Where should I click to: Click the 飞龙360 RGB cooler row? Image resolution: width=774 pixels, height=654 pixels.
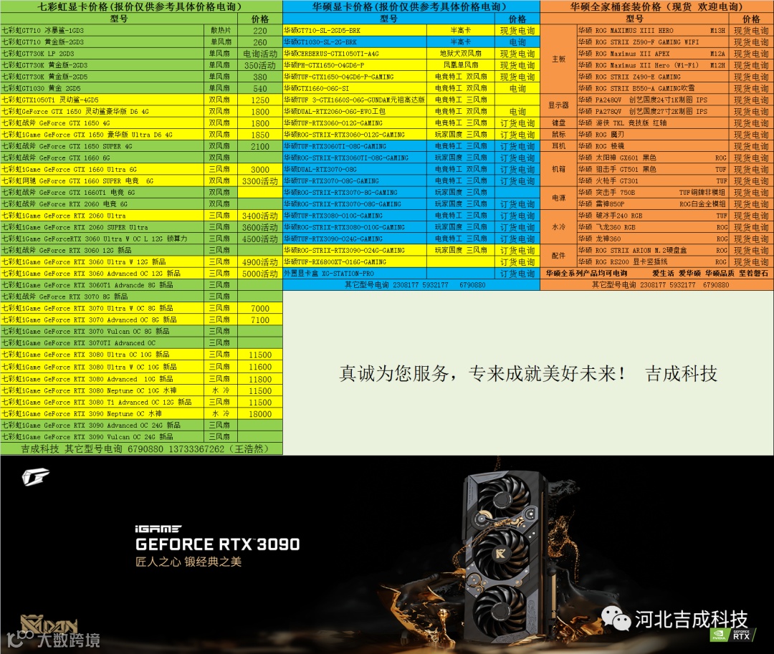675,227
